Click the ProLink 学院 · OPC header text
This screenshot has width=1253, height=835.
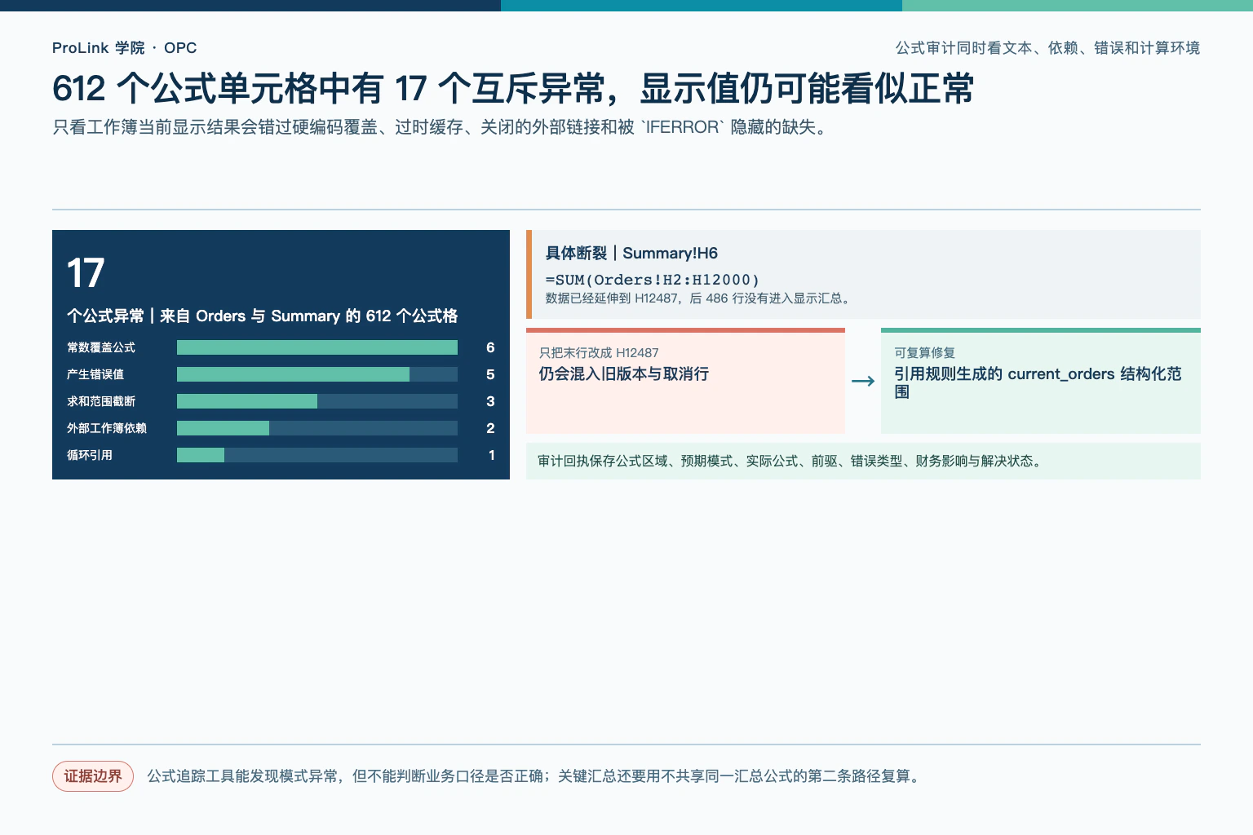pyautogui.click(x=125, y=48)
